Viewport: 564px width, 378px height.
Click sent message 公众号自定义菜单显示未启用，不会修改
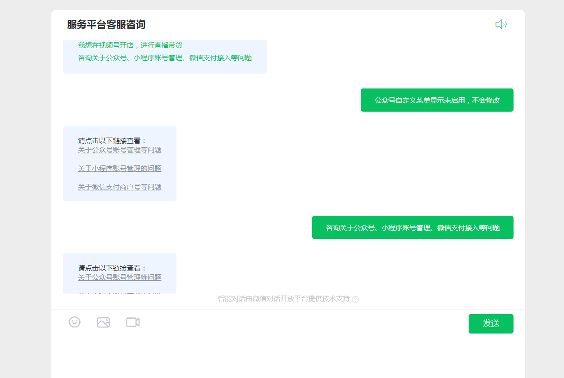(437, 100)
